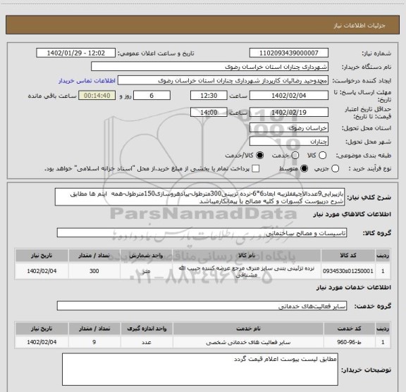The height and width of the screenshot is (392, 406).
Task: Click the buyer organization name field
Action: tap(210, 67)
